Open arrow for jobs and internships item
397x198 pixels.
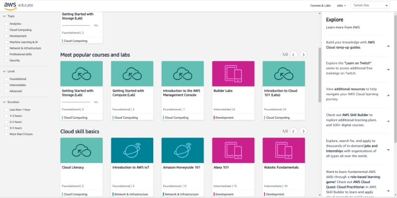click(388, 150)
